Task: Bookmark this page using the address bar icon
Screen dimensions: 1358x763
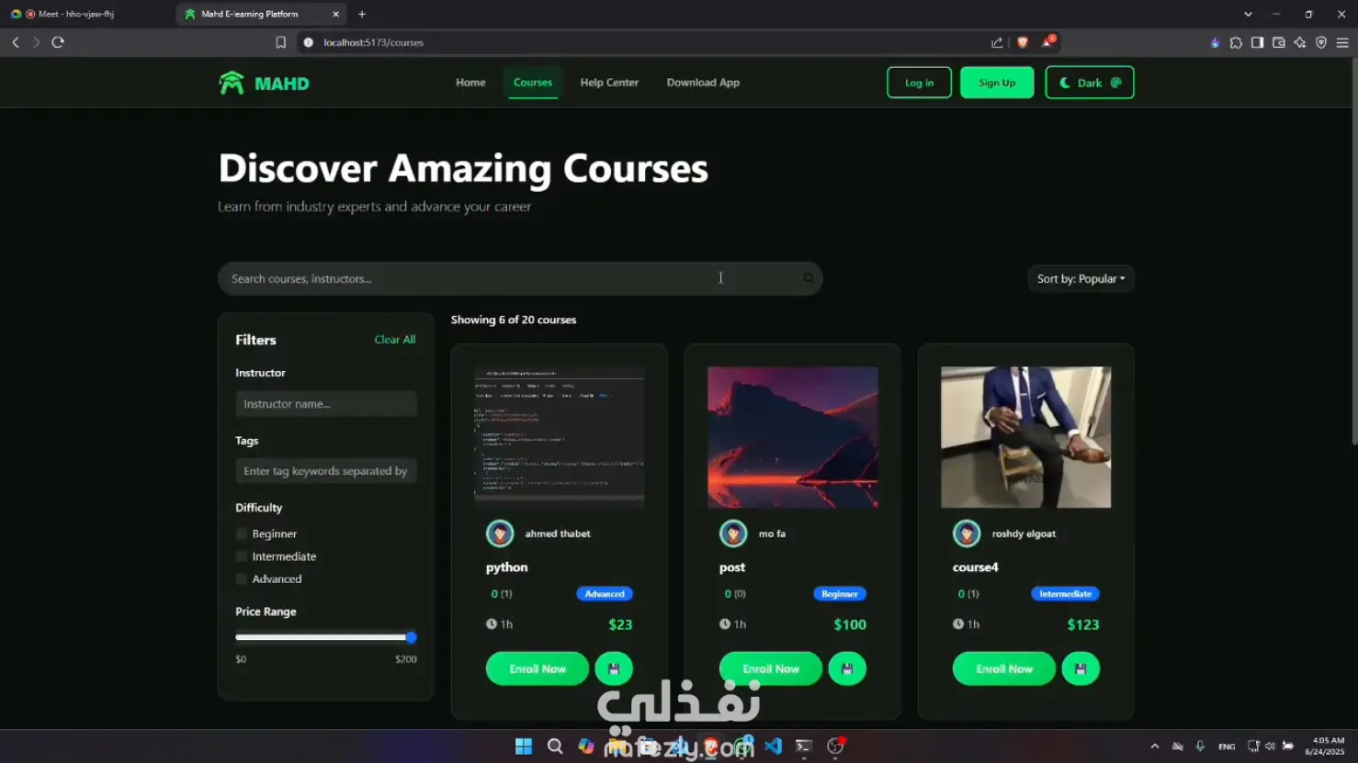Action: pos(281,42)
